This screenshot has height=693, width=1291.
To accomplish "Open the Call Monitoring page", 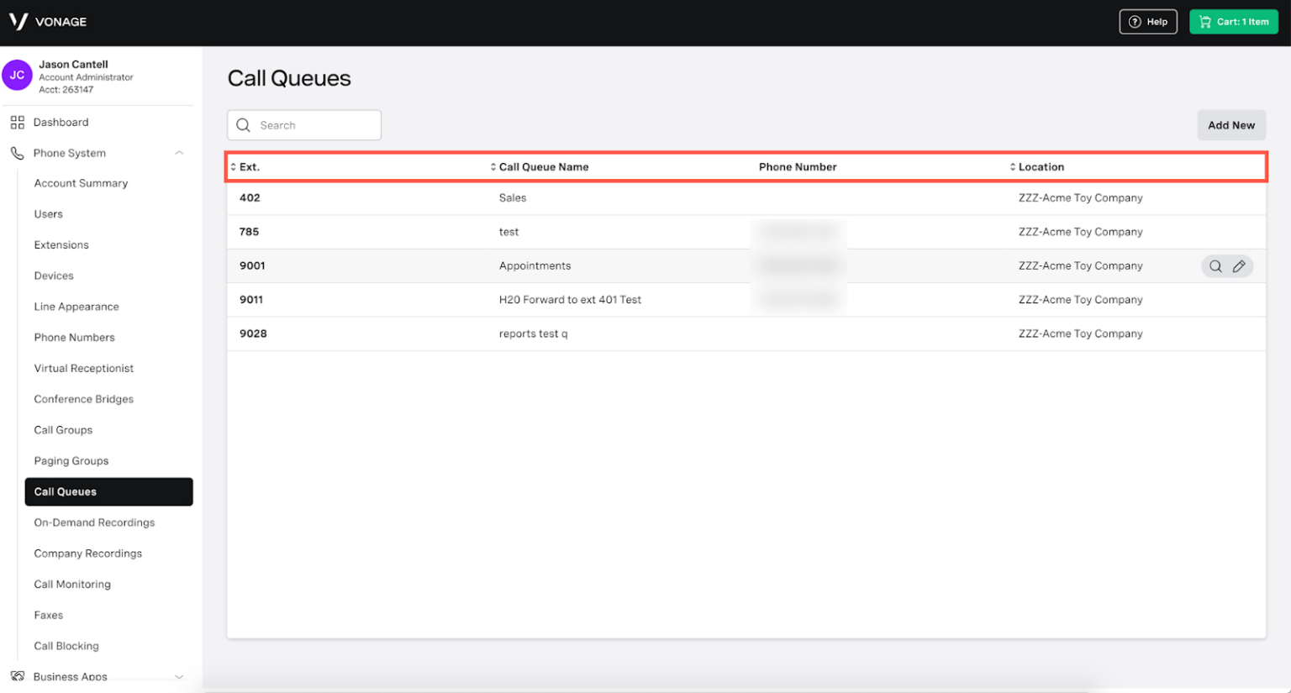I will coord(72,585).
